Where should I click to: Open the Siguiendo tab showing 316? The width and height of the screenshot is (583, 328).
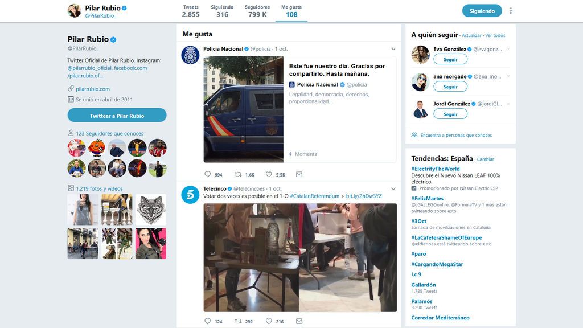[222, 11]
